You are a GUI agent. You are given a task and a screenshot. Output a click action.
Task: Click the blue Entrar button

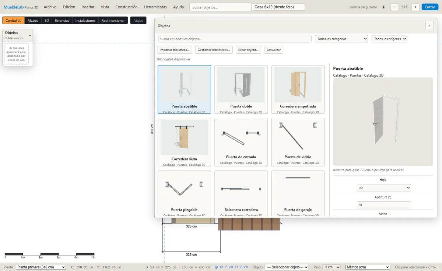click(x=430, y=7)
